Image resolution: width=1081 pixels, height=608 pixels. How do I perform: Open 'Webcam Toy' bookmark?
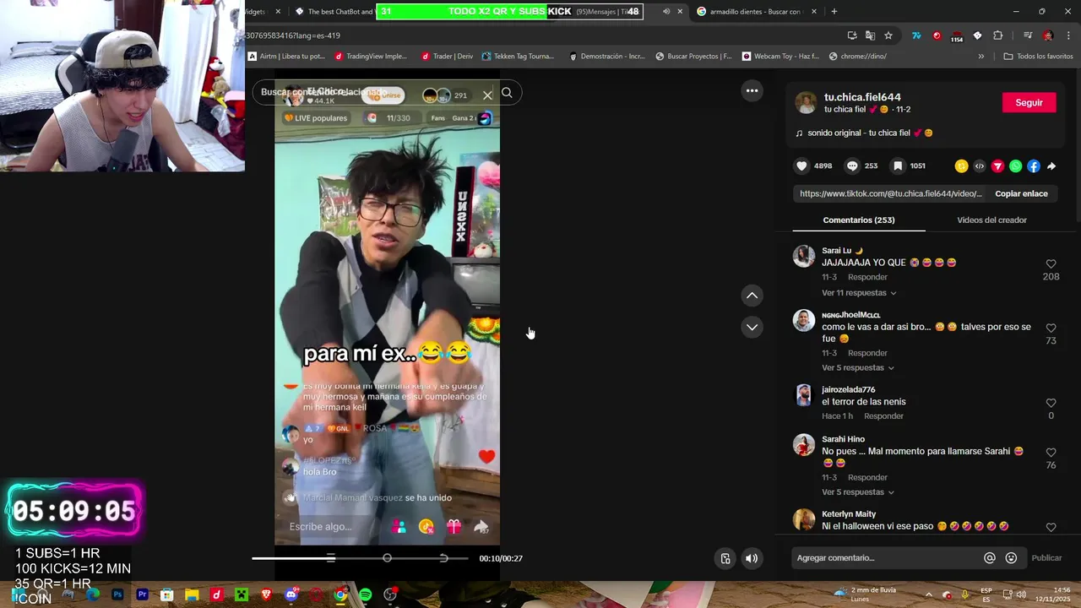click(780, 57)
